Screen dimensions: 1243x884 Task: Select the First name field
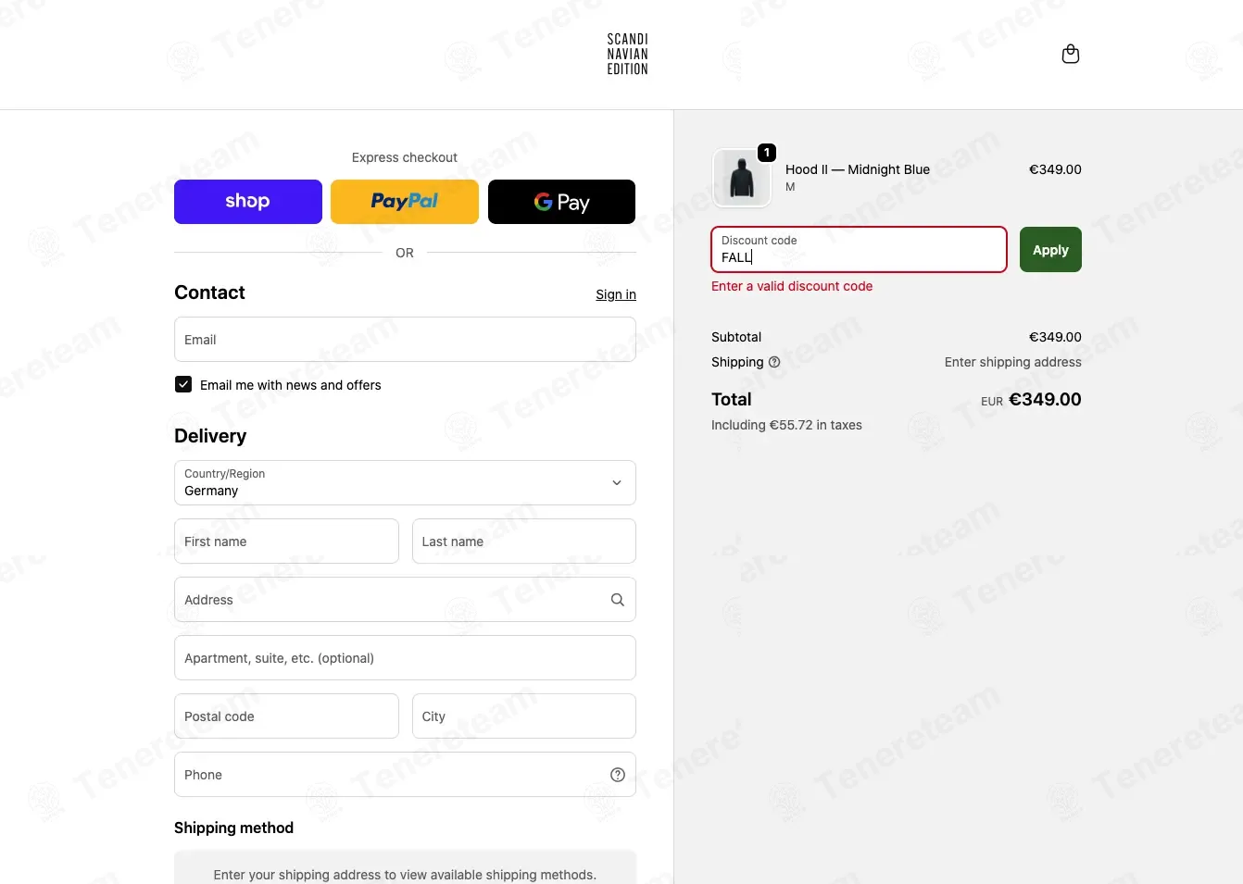click(x=286, y=542)
